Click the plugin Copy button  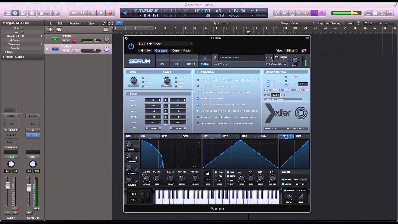(x=176, y=50)
